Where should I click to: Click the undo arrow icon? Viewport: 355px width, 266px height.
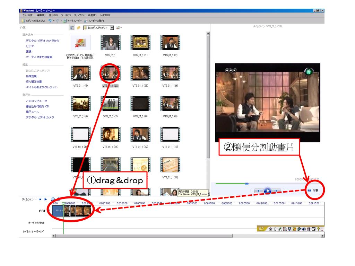(x=50, y=21)
